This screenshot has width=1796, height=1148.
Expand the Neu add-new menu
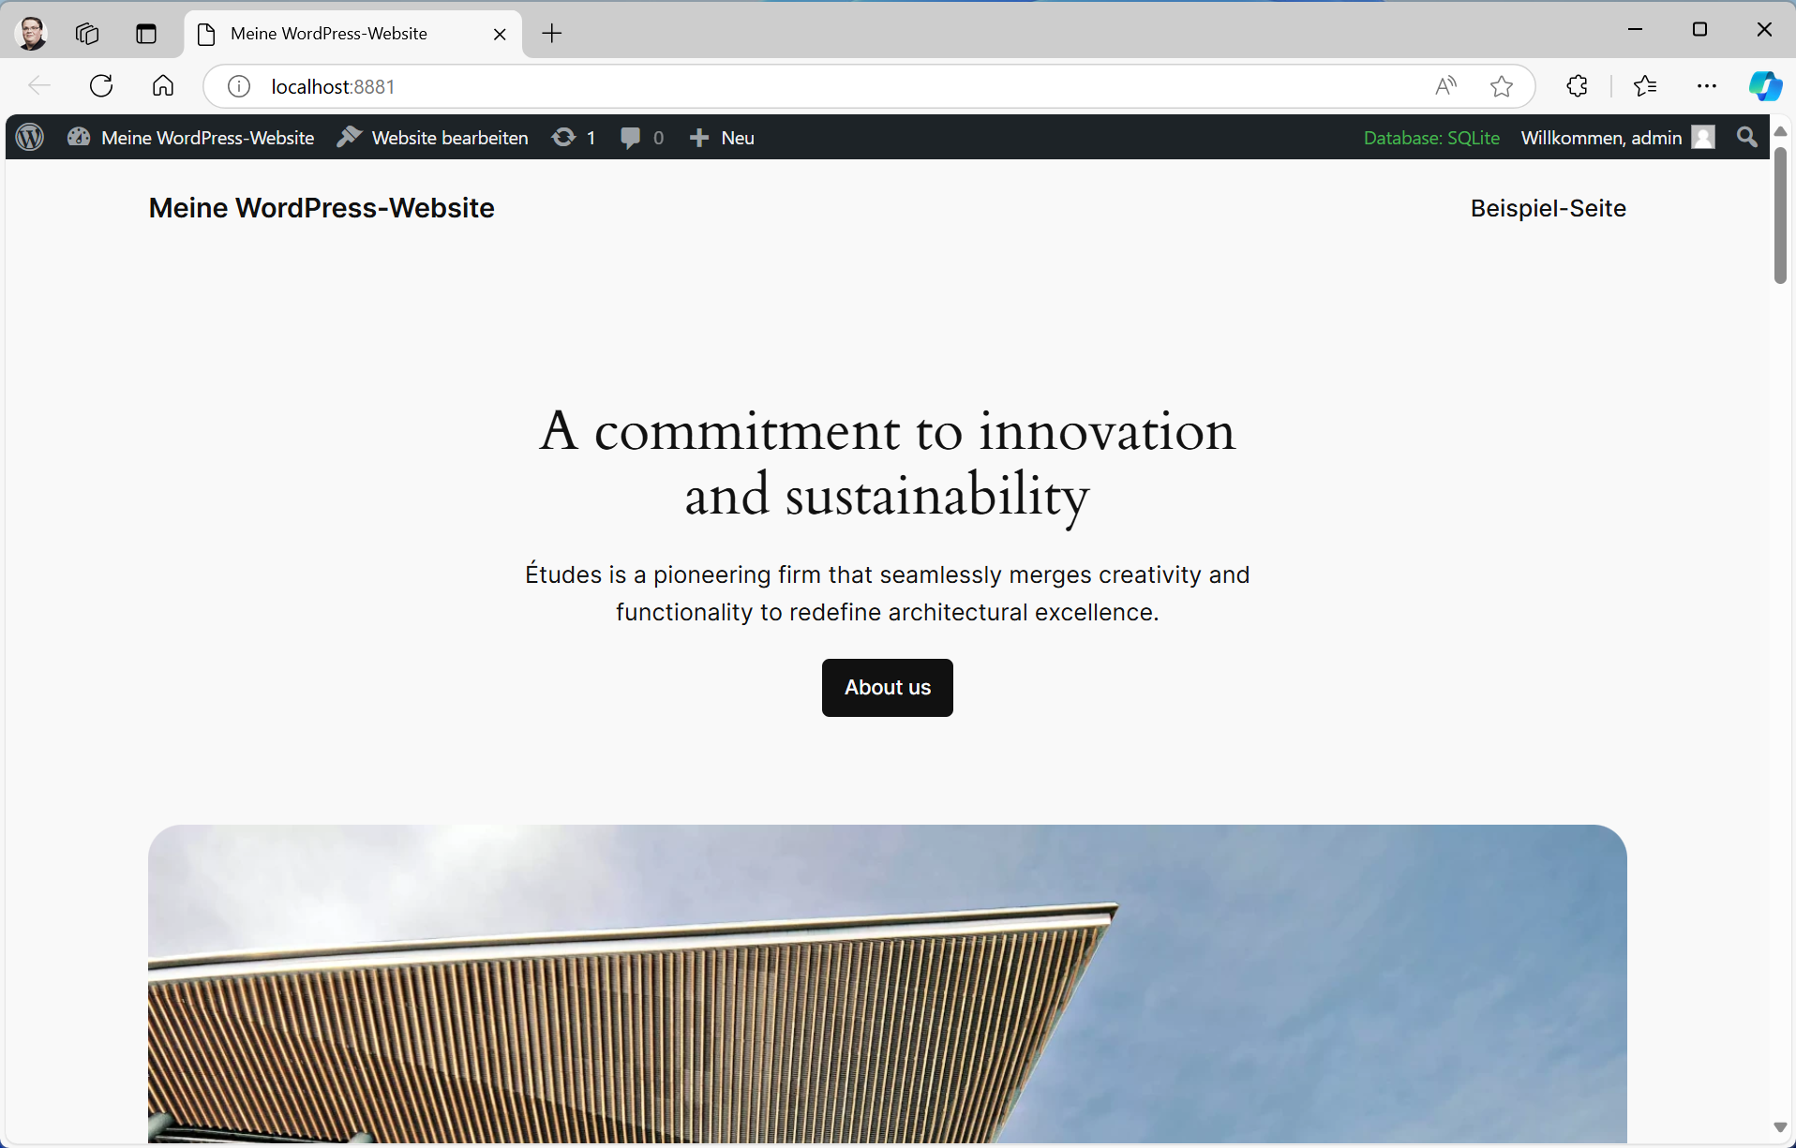point(722,138)
